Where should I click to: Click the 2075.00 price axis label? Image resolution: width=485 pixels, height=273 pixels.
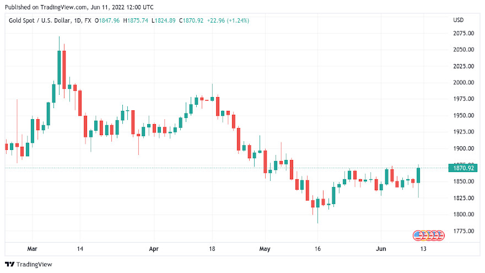tap(464, 33)
